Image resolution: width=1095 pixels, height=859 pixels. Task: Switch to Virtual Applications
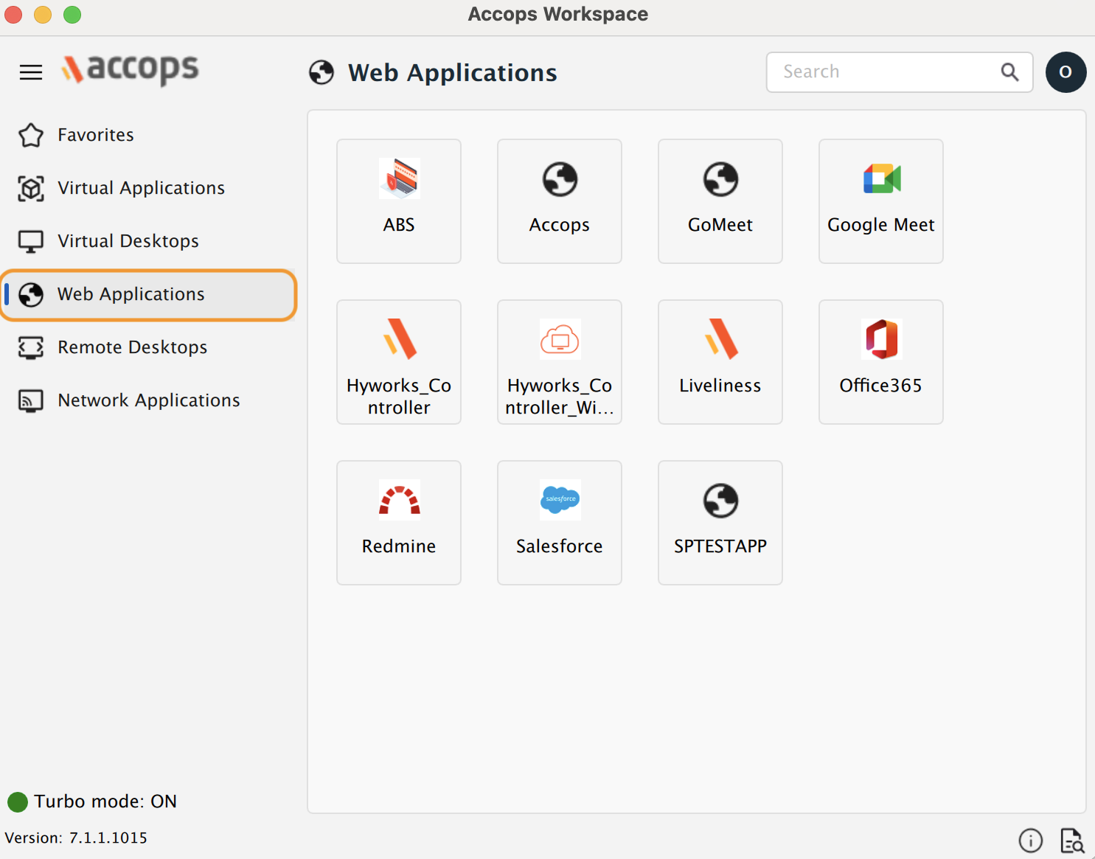pyautogui.click(x=141, y=188)
